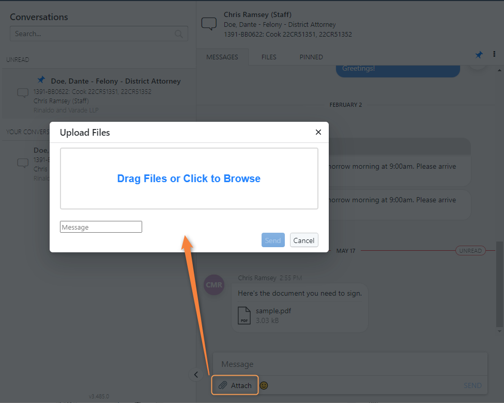
Task: Cancel the file upload
Action: [304, 240]
